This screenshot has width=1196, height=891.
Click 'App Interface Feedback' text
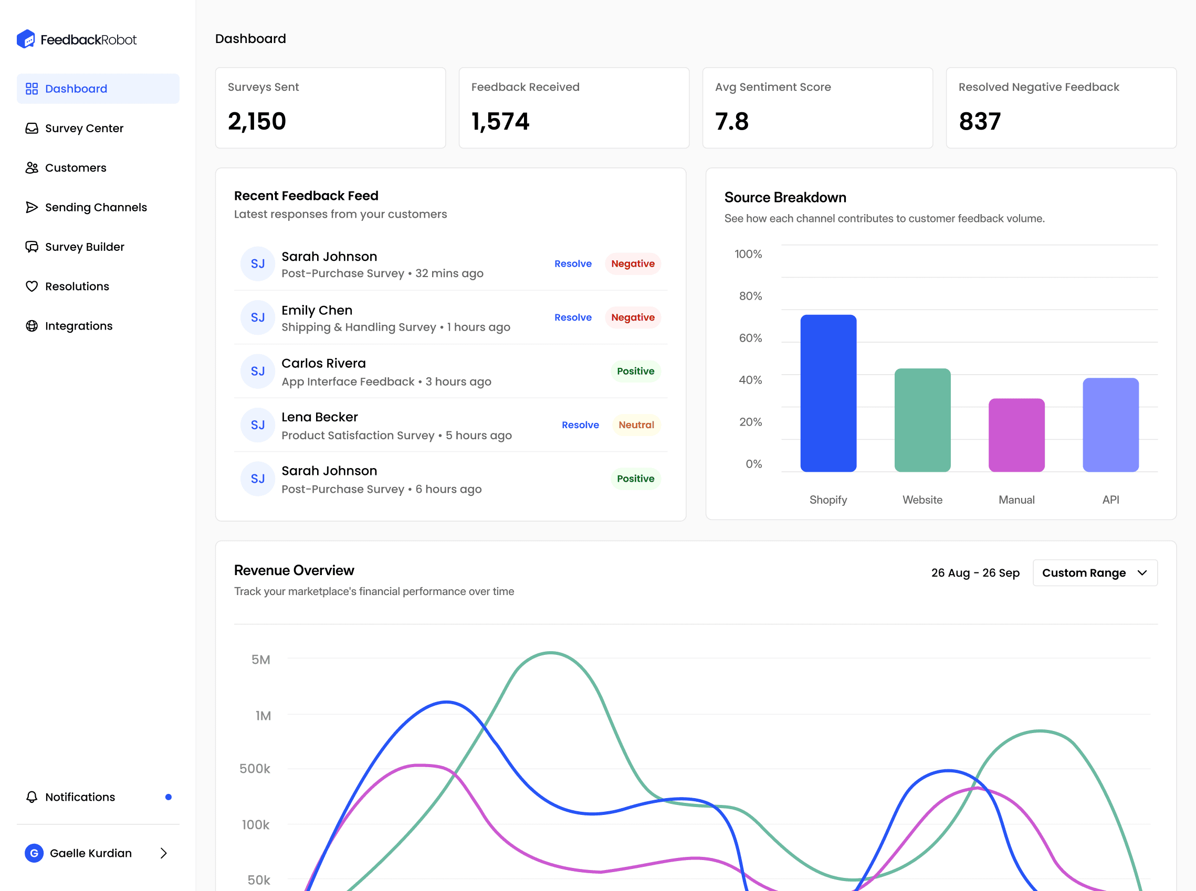[x=348, y=382]
